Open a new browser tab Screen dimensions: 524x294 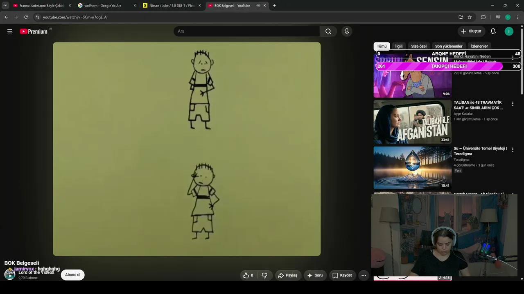pos(274,6)
